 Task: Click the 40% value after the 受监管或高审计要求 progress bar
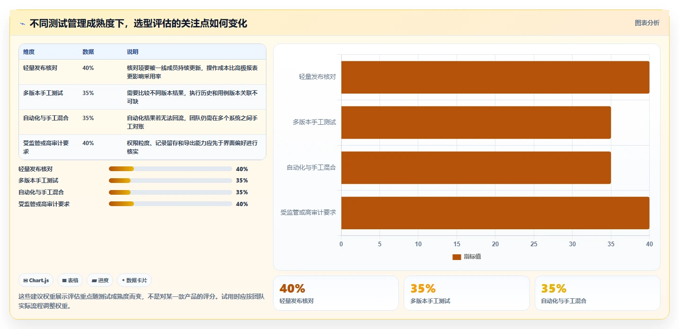click(x=242, y=204)
